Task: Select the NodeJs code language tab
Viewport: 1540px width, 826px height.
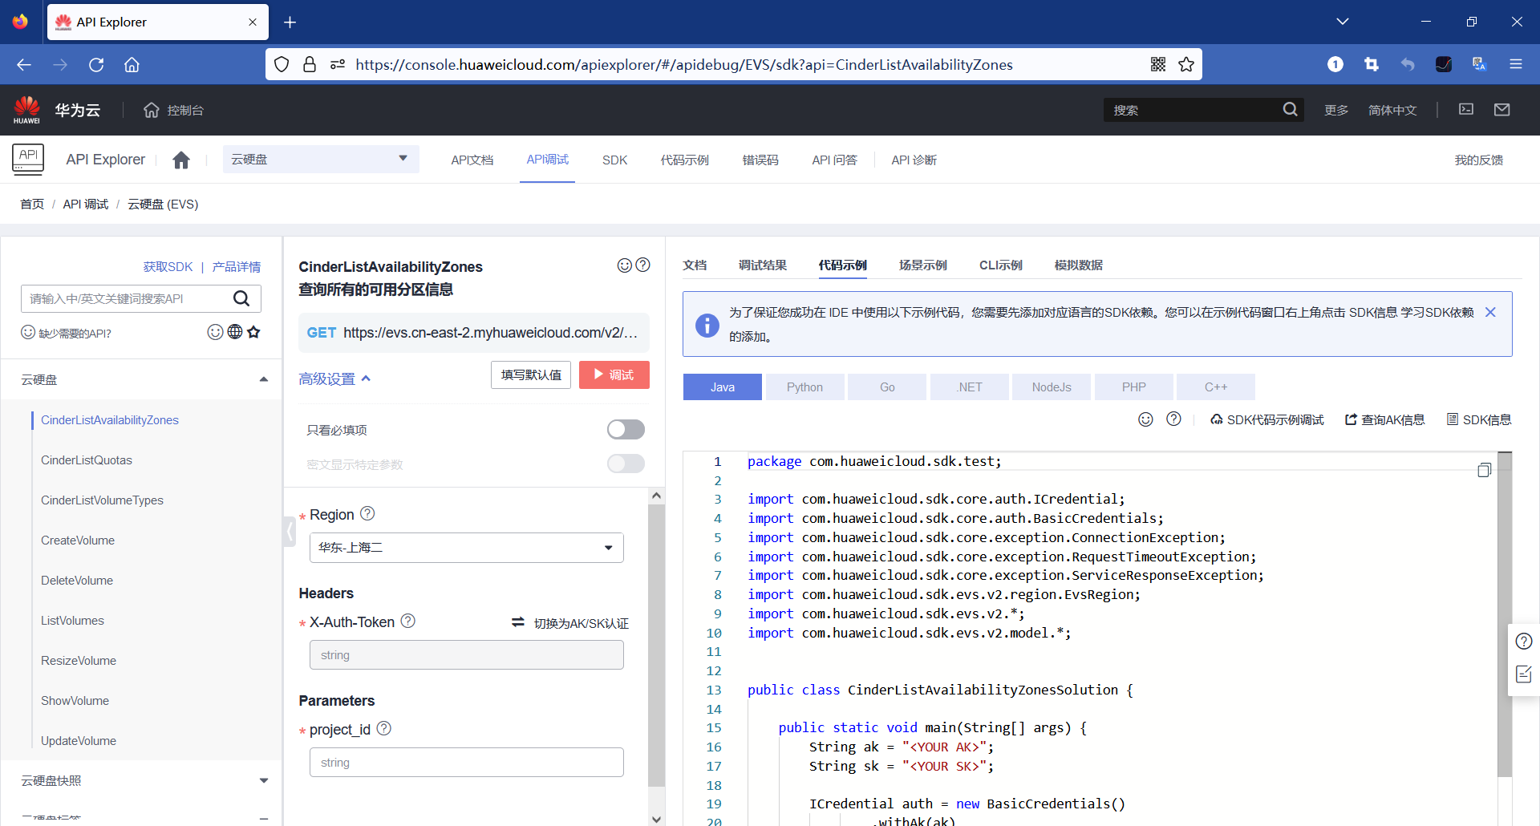Action: tap(1052, 387)
